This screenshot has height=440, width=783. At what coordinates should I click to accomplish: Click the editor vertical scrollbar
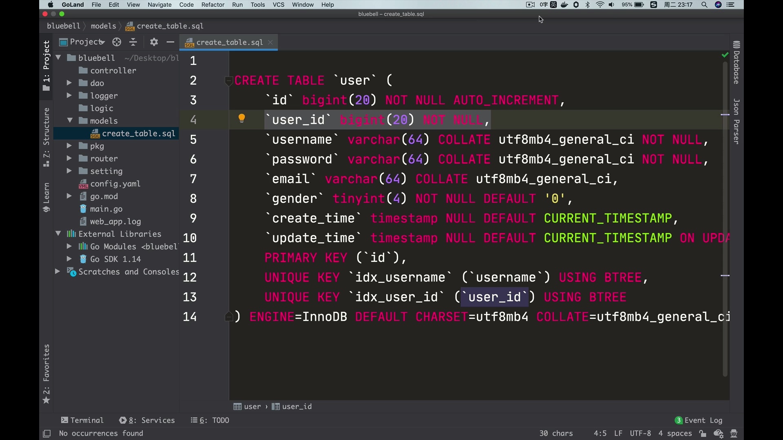[x=725, y=220]
